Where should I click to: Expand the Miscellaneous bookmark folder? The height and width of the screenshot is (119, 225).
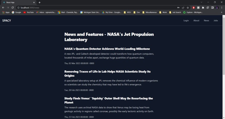(150, 13)
